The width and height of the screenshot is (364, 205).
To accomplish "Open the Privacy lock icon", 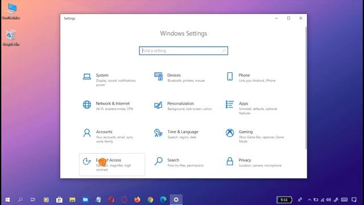I will (230, 161).
